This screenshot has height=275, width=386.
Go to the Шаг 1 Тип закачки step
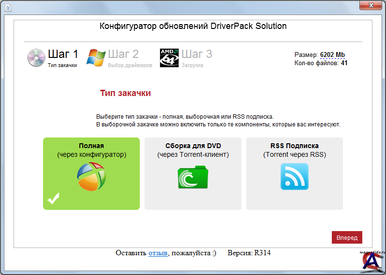[62, 57]
